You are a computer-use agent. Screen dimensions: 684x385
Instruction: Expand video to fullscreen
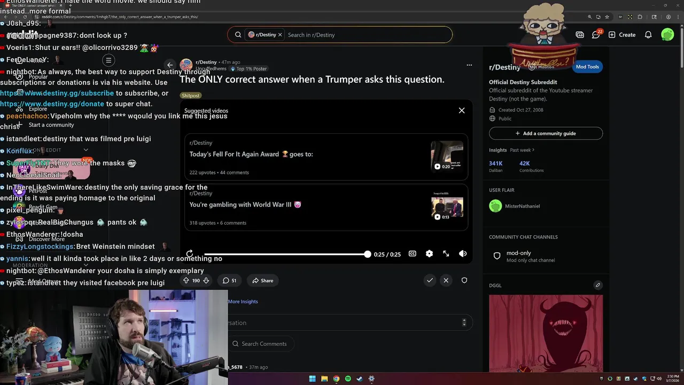pos(446,254)
